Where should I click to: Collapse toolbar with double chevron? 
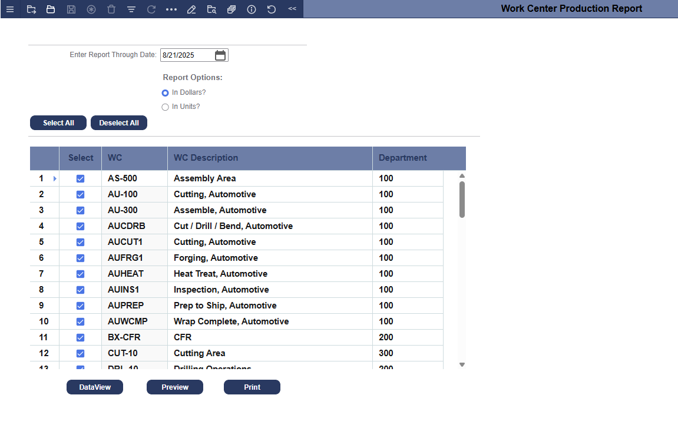pos(292,9)
